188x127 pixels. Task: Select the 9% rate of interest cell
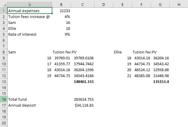click(x=61, y=34)
